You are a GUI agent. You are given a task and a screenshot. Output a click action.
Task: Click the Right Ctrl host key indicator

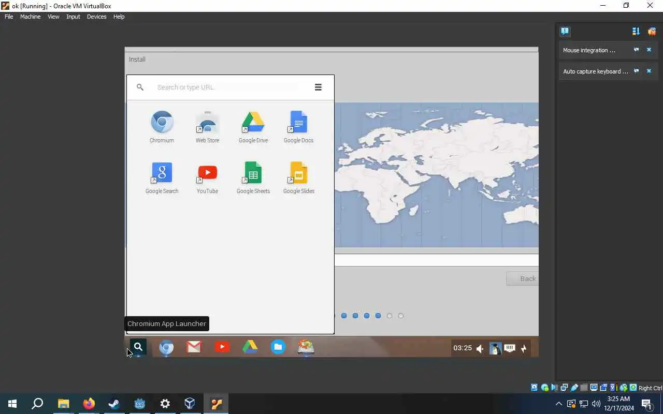coord(650,388)
